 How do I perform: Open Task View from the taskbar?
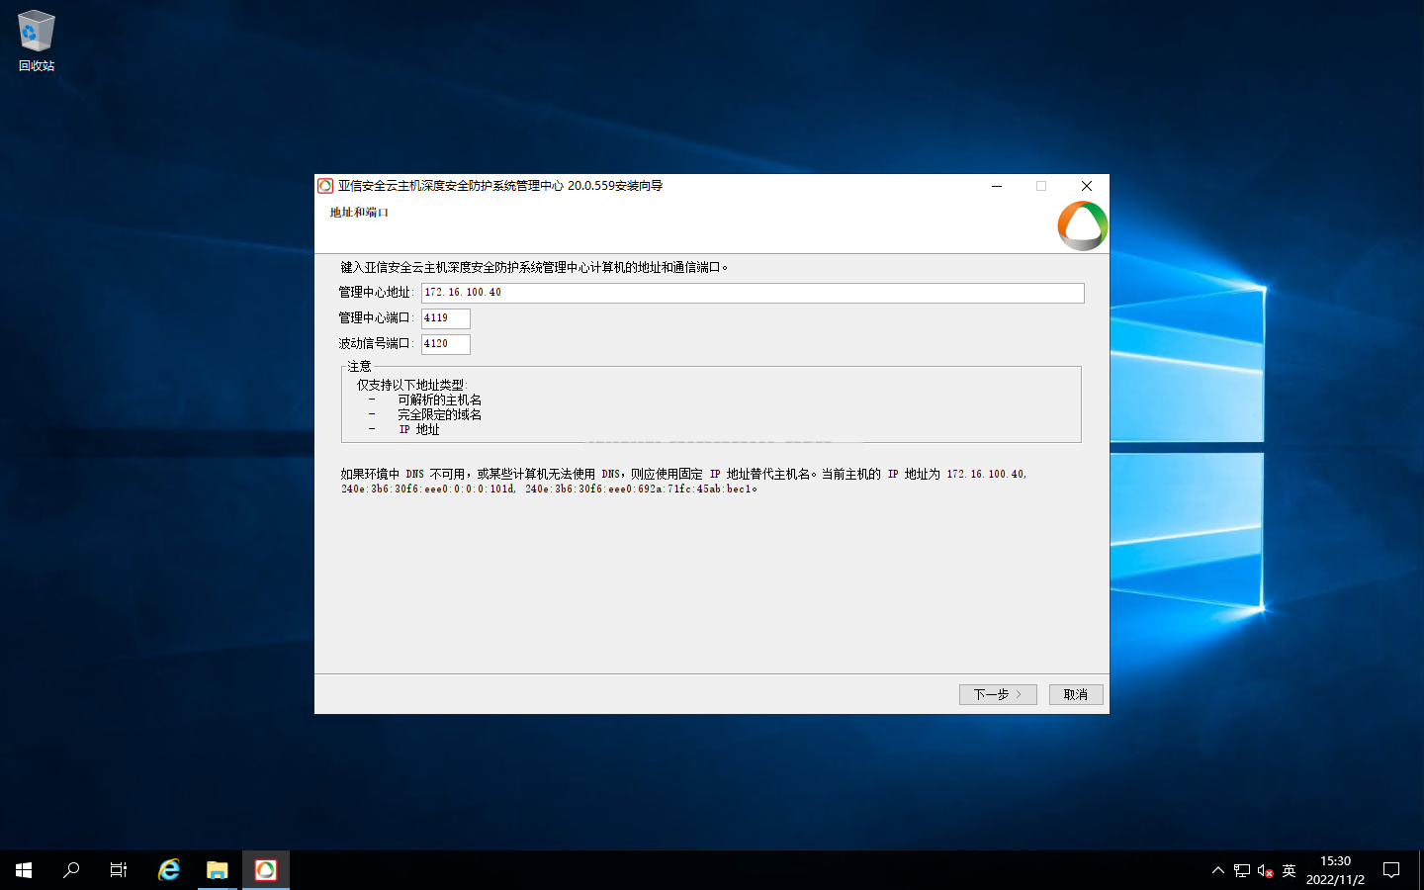pyautogui.click(x=119, y=870)
